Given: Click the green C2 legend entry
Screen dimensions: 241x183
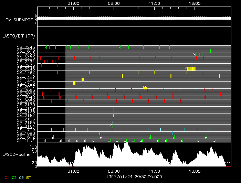Looking at the screenshot, I should 14,177.
